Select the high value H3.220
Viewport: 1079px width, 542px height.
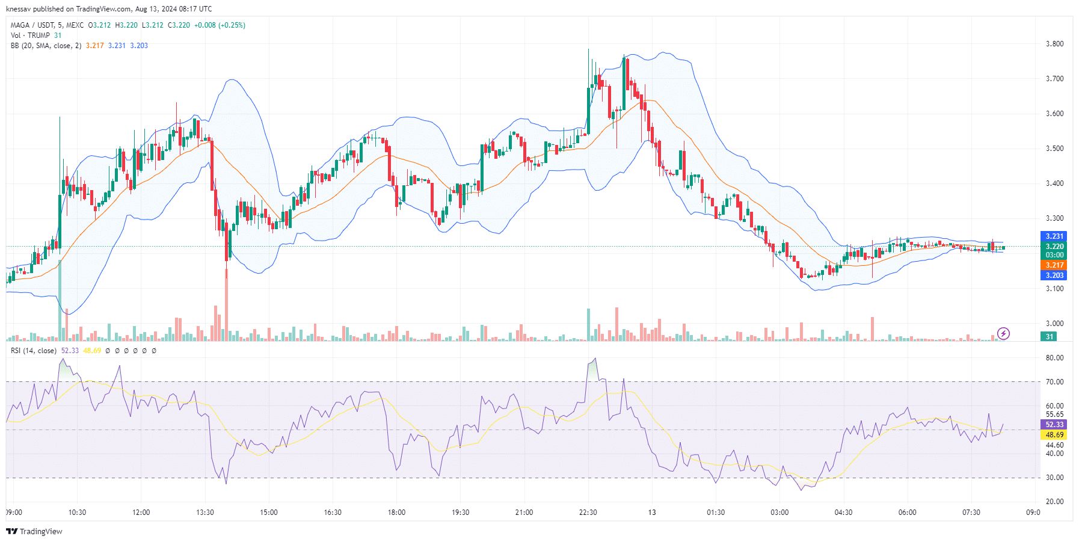pos(126,25)
